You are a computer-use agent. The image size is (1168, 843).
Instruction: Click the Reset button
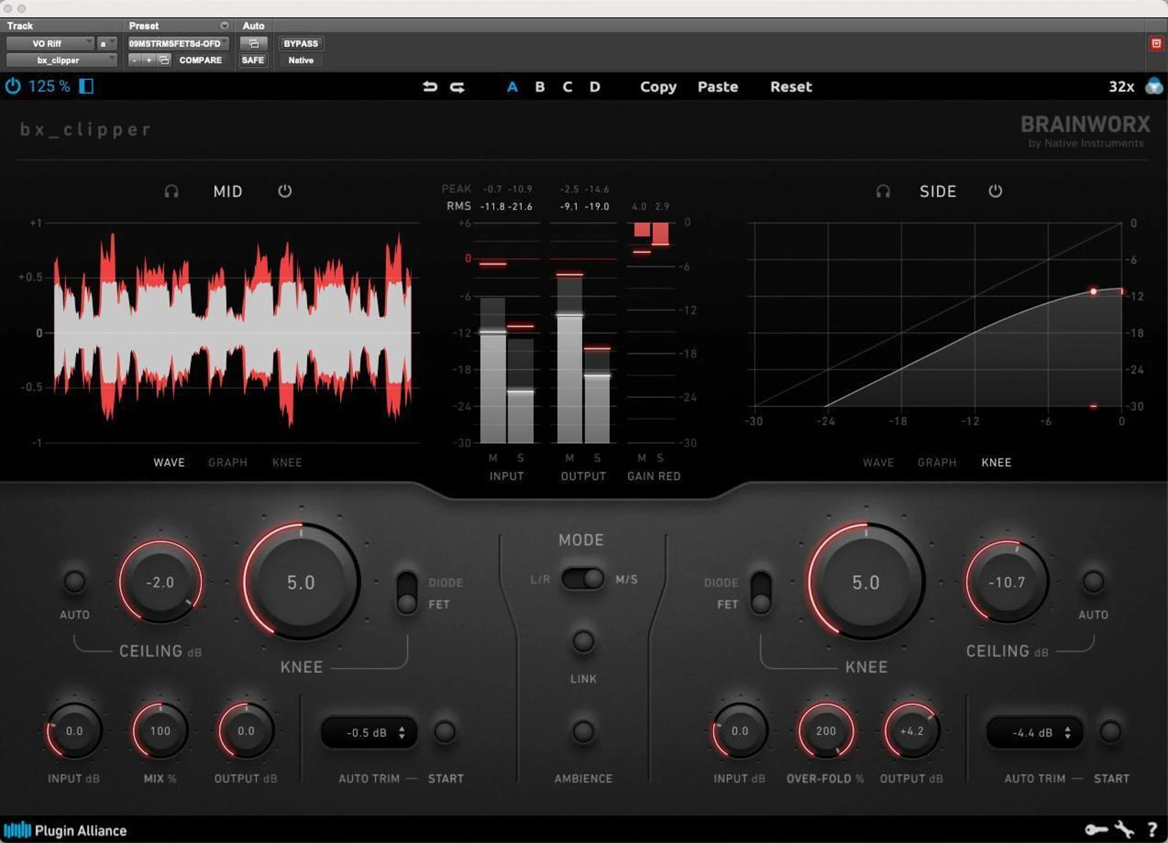[x=791, y=86]
